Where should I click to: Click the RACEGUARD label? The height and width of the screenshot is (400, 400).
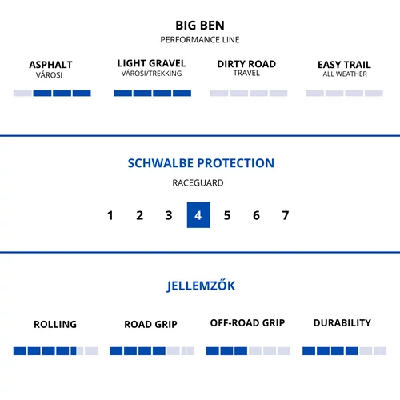[x=198, y=183]
